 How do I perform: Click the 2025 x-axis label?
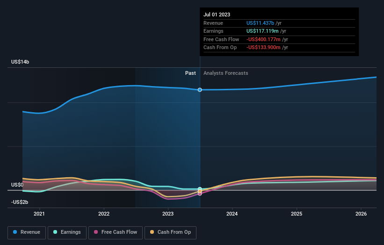pos(297,214)
